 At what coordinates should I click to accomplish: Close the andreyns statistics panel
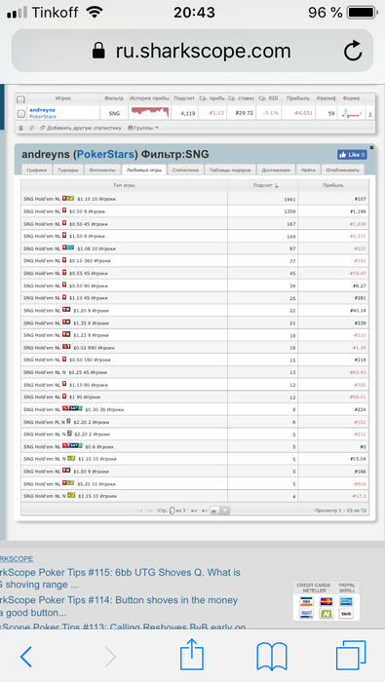371,147
